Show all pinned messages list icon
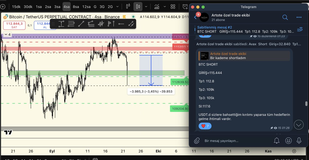 point(300,29)
